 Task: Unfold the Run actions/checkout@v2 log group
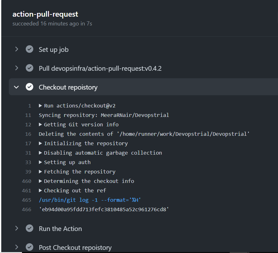[x=40, y=106]
